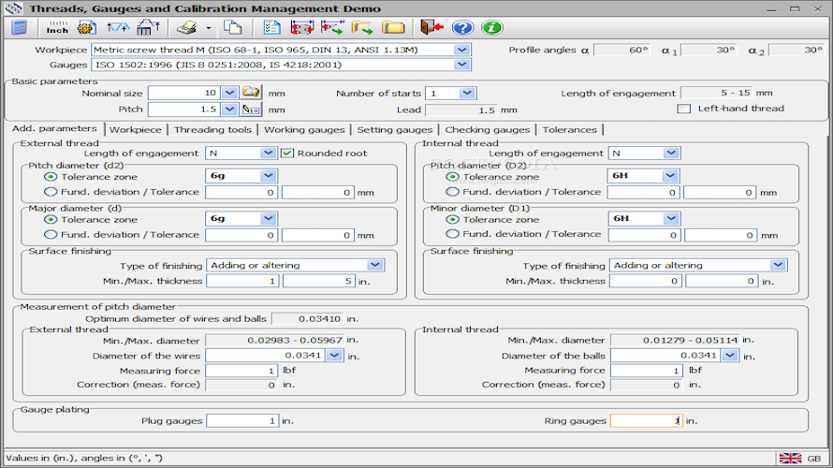Uncheck the Rounded root checkbox
This screenshot has height=468, width=833.
point(287,153)
